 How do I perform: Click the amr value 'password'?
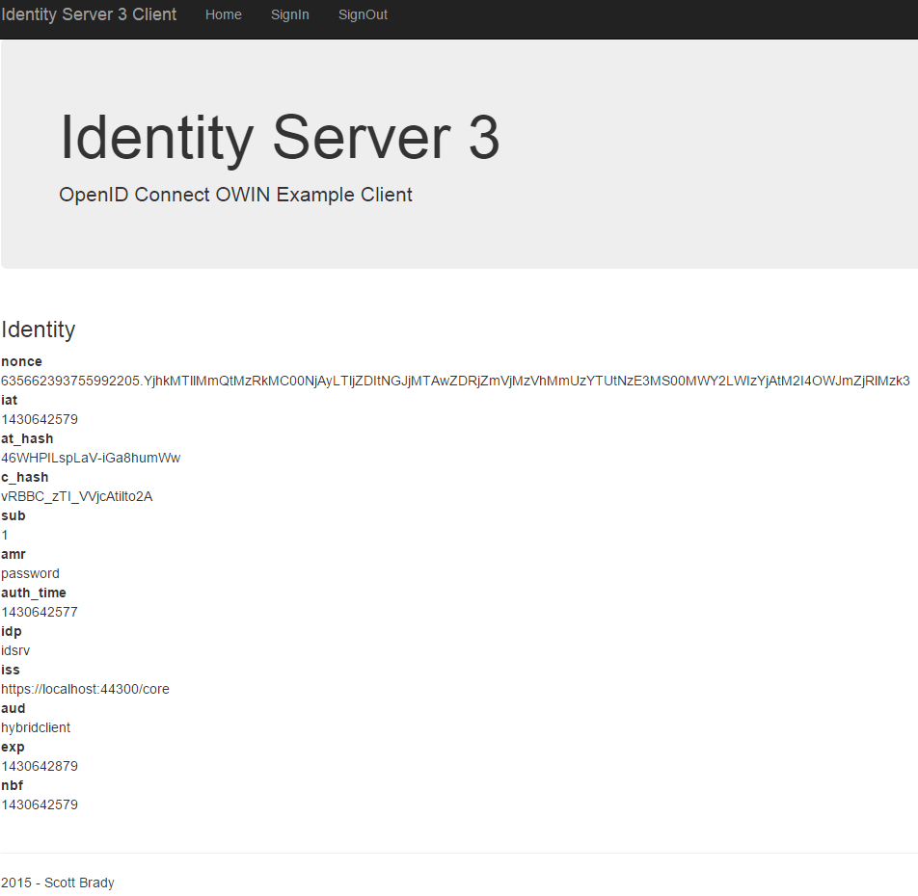pos(31,574)
